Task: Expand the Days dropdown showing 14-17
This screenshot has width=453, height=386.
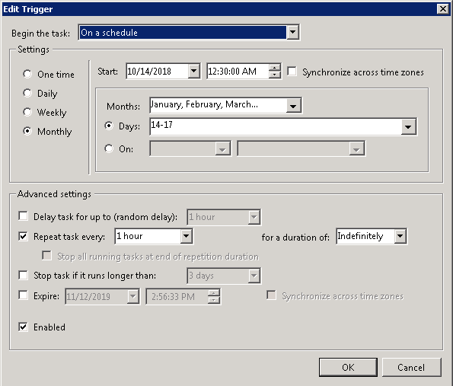Action: click(x=408, y=126)
